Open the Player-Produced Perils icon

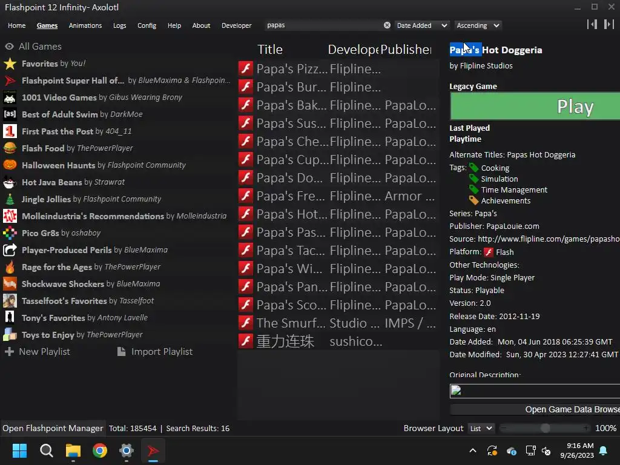click(x=10, y=250)
